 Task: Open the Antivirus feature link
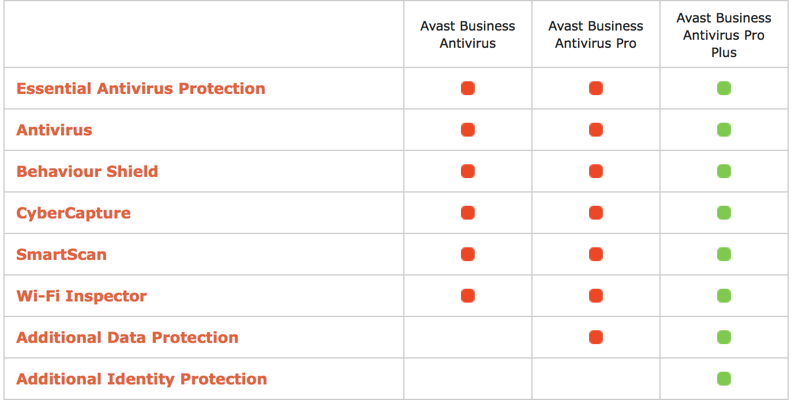[54, 130]
